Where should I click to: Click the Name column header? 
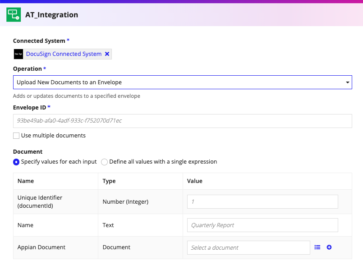26,181
